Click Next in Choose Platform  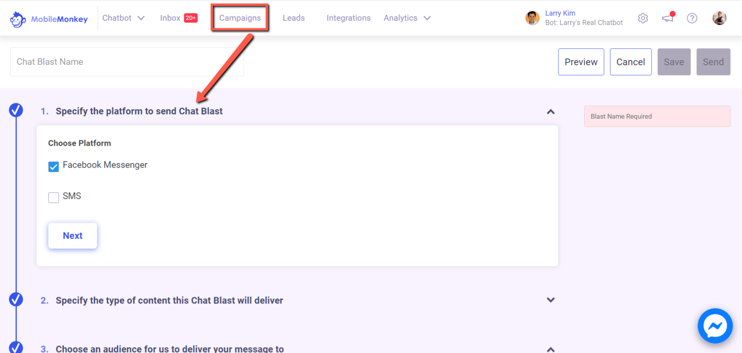click(x=73, y=236)
